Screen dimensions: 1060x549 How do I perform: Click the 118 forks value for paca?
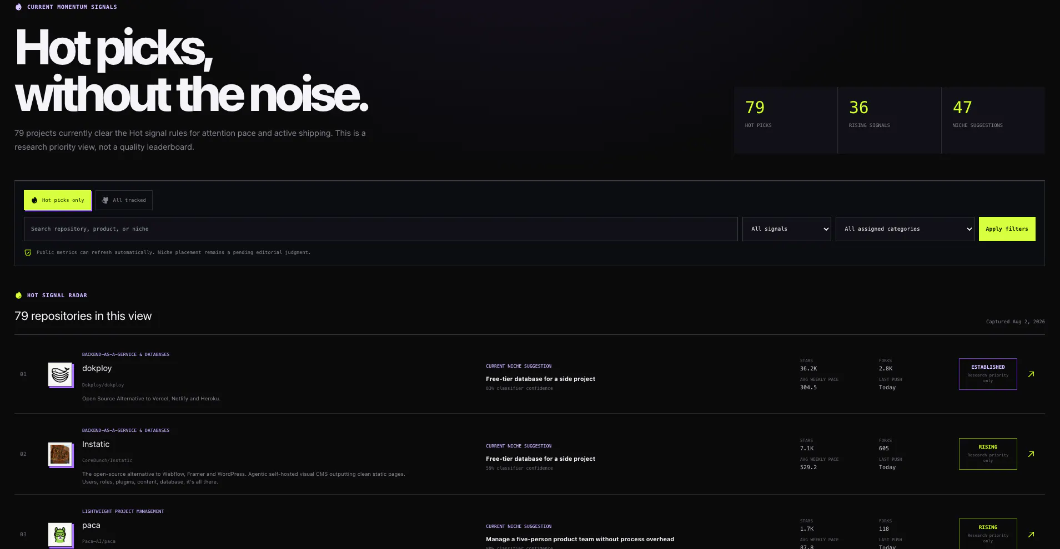pos(884,529)
